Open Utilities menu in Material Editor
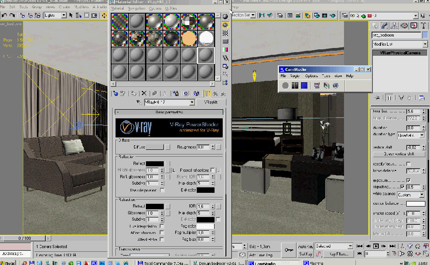The width and height of the screenshot is (430, 265). (171, 8)
